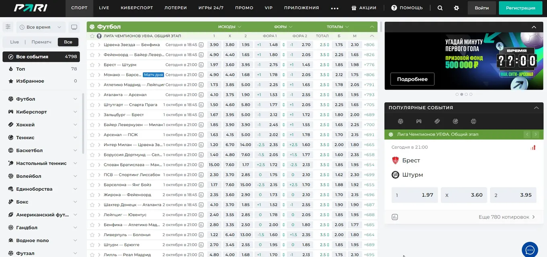Screen dimensions: 547x257
Task: Show next popular event with right arrow
Action: (536, 135)
